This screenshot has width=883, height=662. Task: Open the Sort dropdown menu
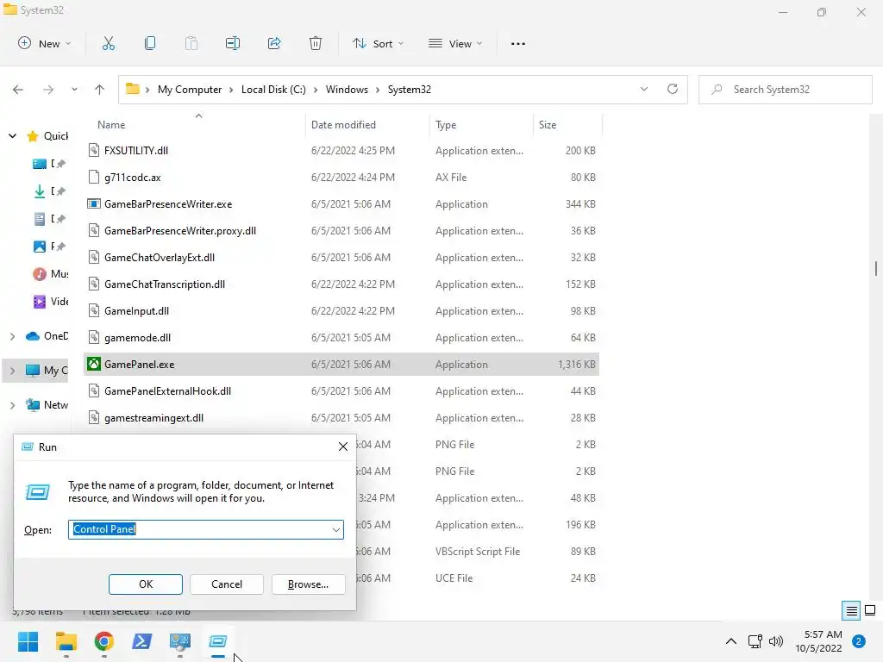[378, 43]
